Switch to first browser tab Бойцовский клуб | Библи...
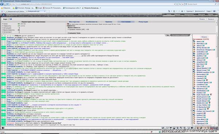 pyautogui.click(x=15, y=11)
